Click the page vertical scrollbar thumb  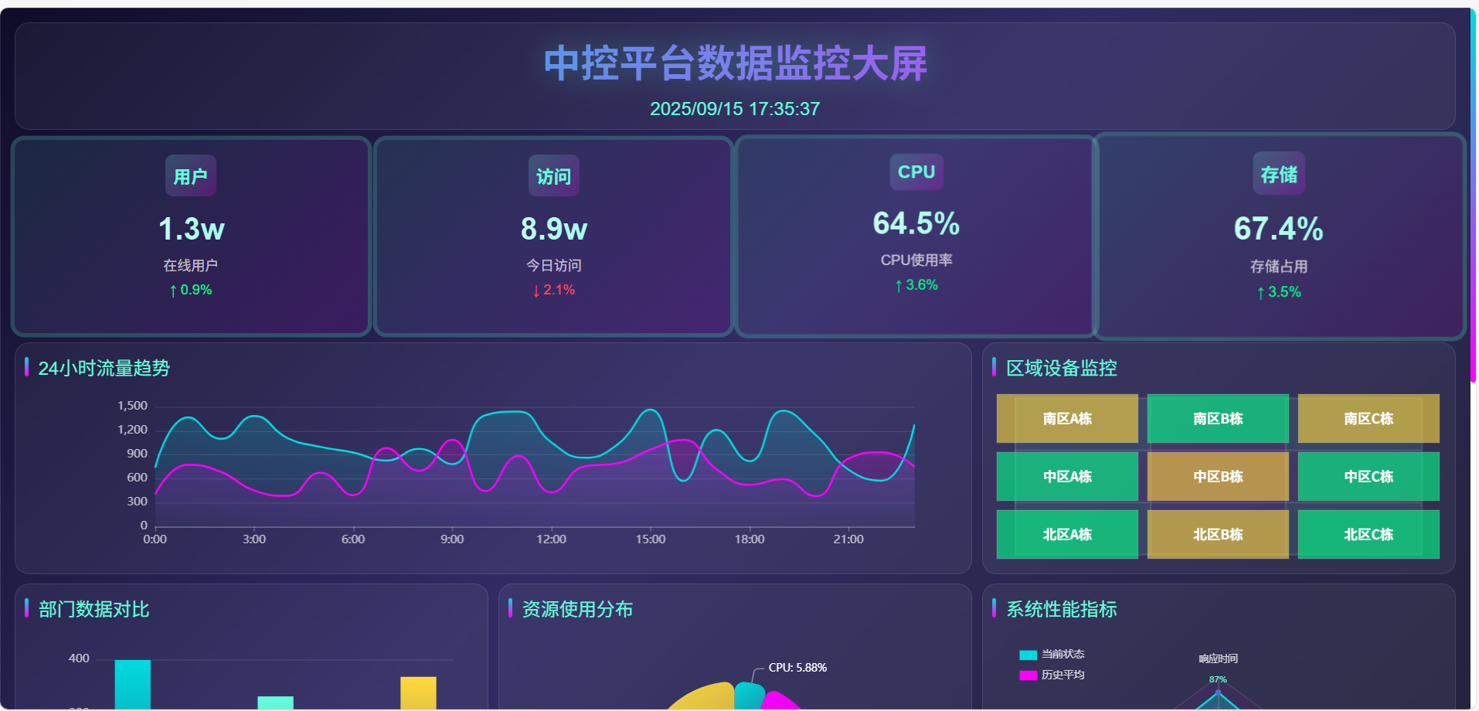tap(1473, 195)
